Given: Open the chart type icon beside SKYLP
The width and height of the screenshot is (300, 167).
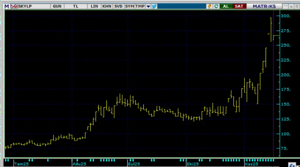Looking at the screenshot, I should point(14,6).
